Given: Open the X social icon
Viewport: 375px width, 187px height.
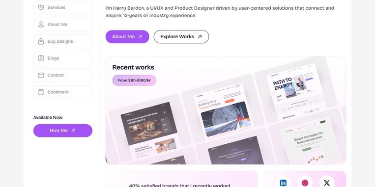Looking at the screenshot, I should (x=327, y=183).
